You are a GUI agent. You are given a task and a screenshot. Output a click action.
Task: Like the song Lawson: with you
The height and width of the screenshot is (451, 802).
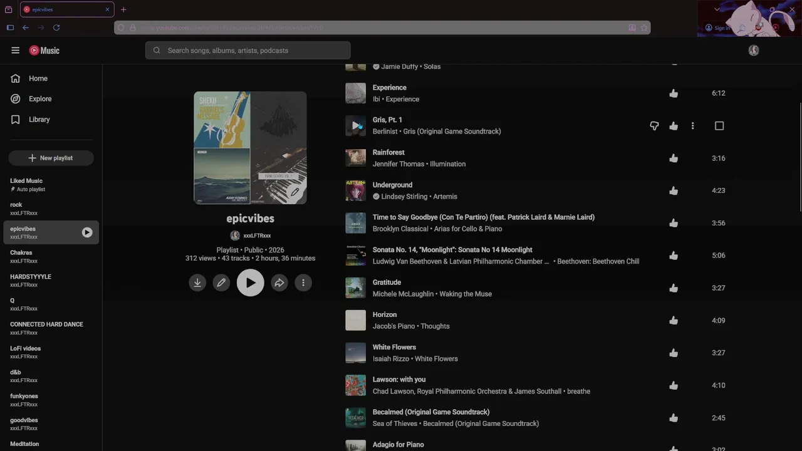pos(674,385)
